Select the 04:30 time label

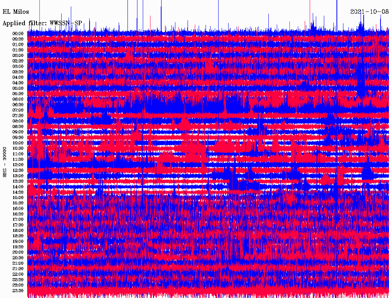coord(18,83)
